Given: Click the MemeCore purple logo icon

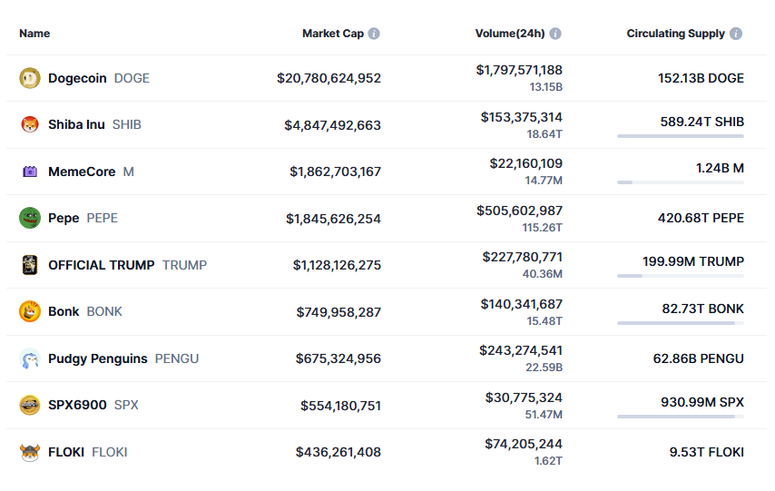Looking at the screenshot, I should coord(30,172).
